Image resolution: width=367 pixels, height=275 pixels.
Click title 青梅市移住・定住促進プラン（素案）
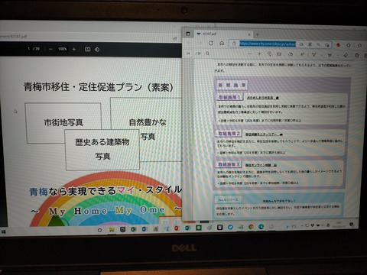pyautogui.click(x=99, y=87)
